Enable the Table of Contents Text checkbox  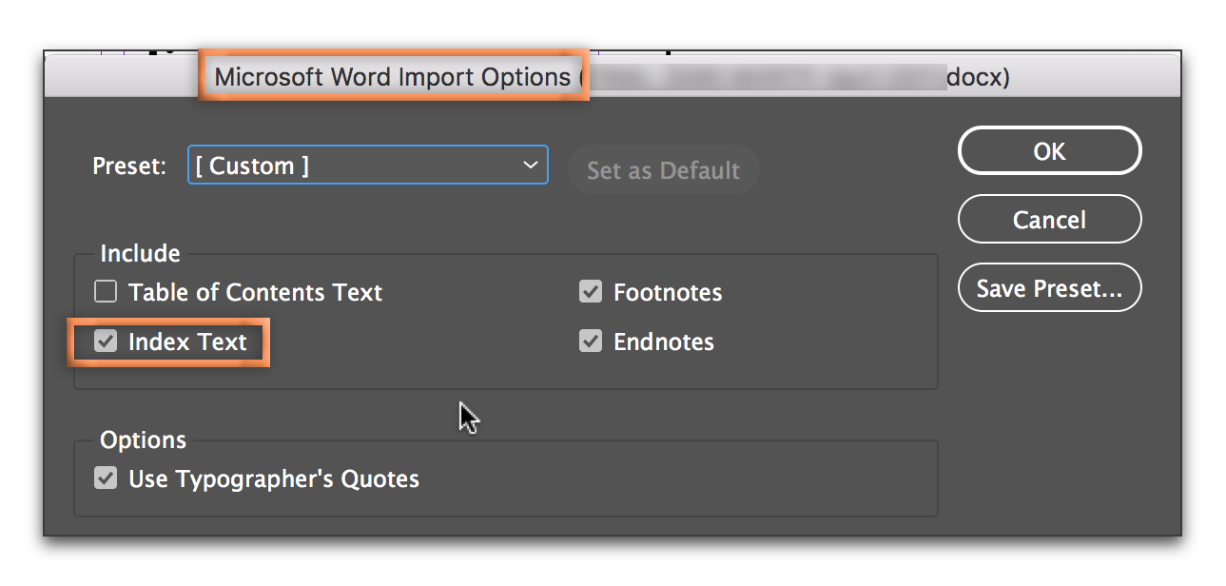pyautogui.click(x=106, y=291)
